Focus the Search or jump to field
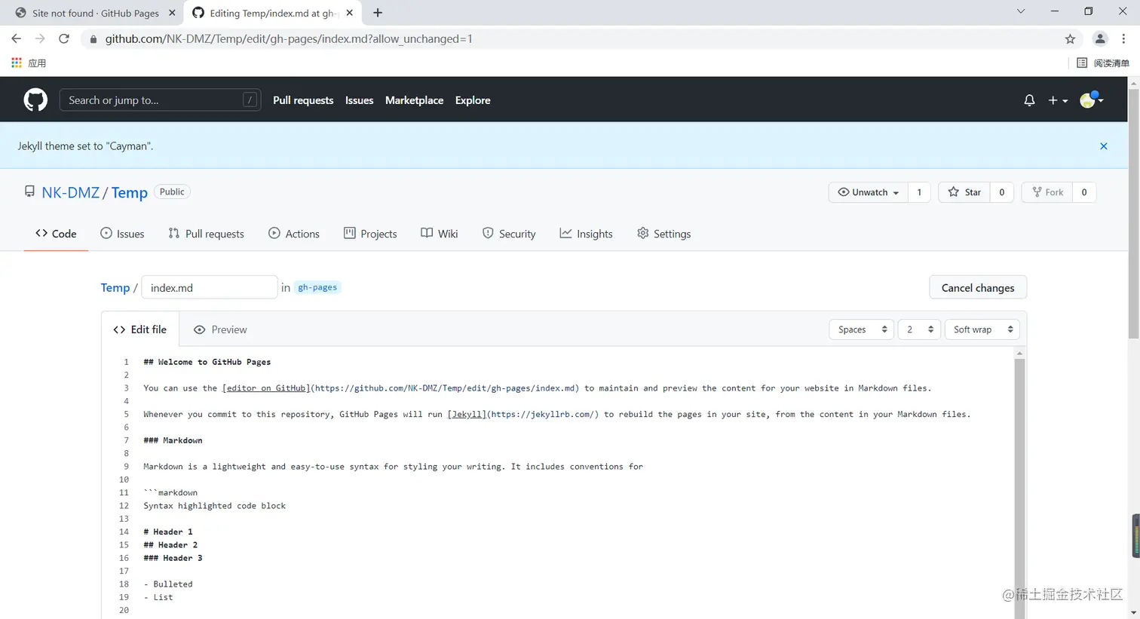Viewport: 1140px width, 619px height. coord(160,100)
